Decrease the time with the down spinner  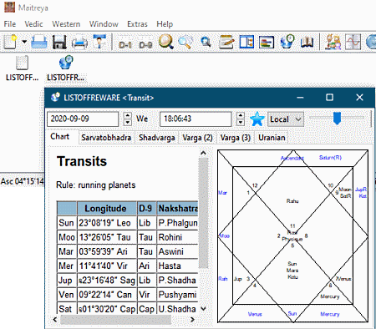pos(241,123)
